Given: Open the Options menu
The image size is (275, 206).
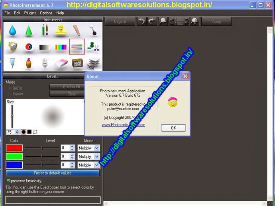Looking at the screenshot, I should click(46, 13).
